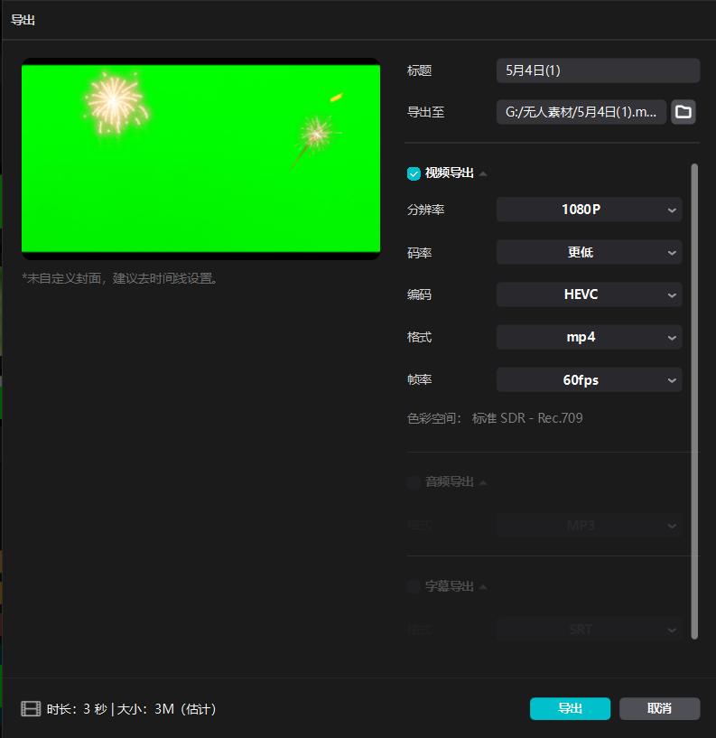Image resolution: width=716 pixels, height=738 pixels.
Task: Click the 导出至 path field
Action: tap(581, 112)
